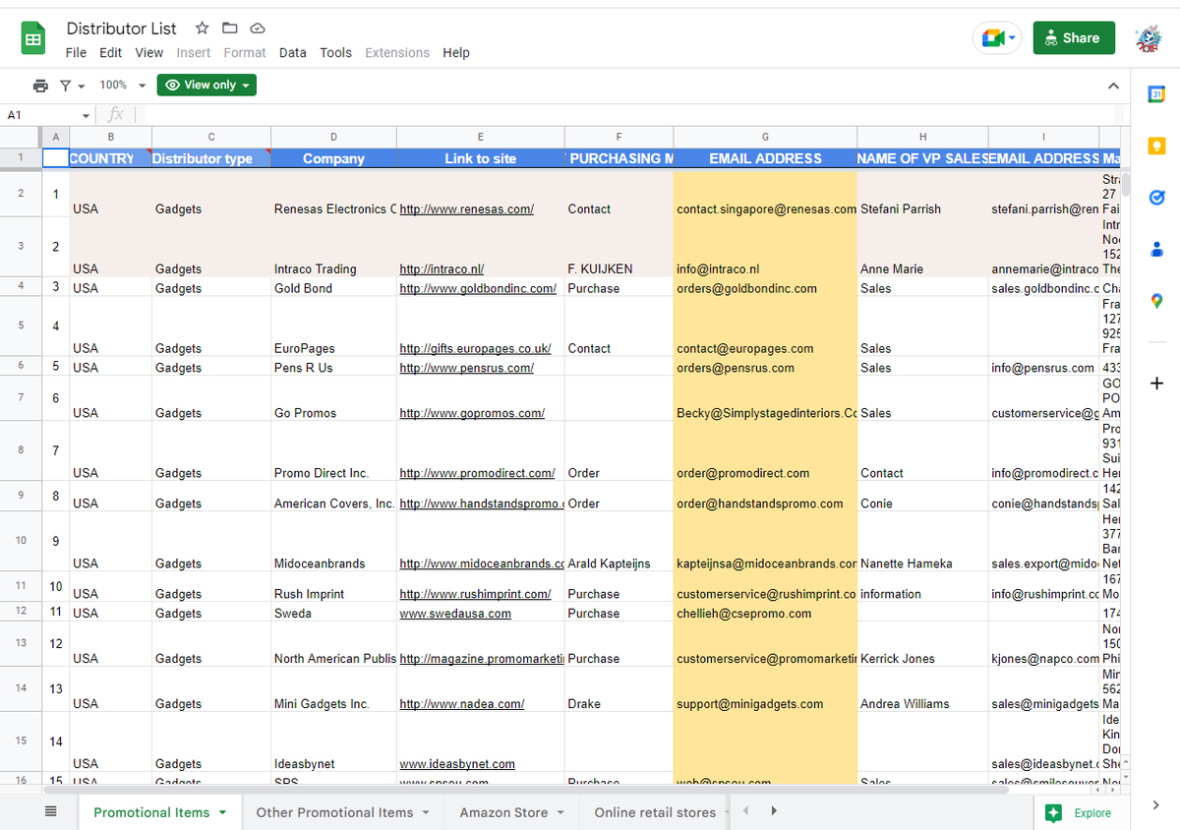Open the File menu
1180x830 pixels.
(76, 53)
